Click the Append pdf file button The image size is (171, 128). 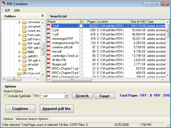tap(57, 109)
